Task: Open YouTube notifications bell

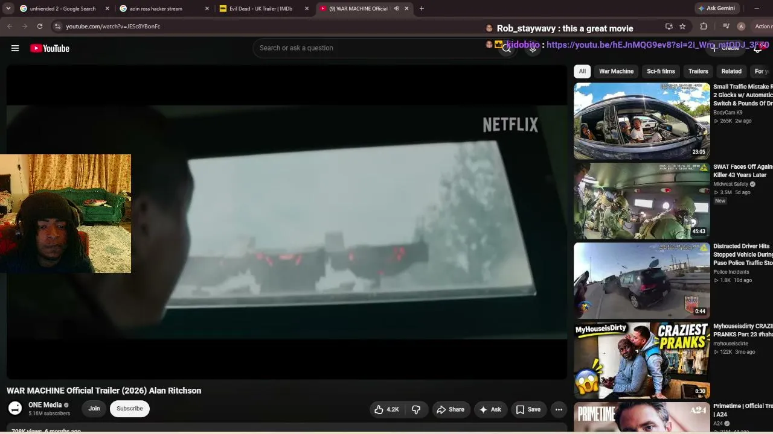Action: tap(758, 48)
